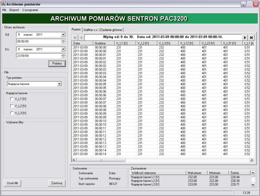Click Ilość wpisów value 96127
This screenshot has width=260, height=196.
113,184
